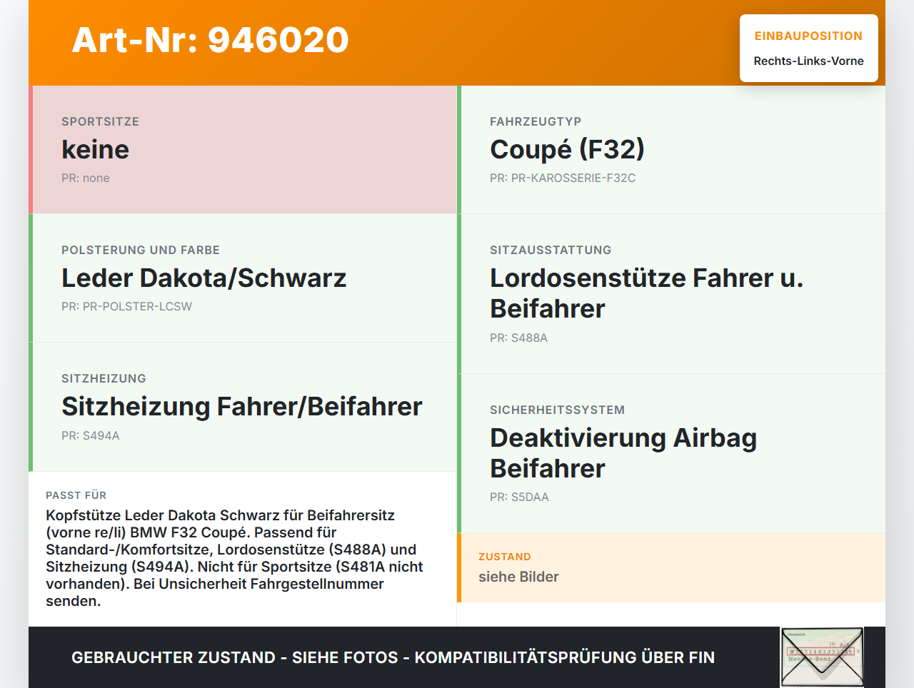Click the PR code S5DAA label
914x688 pixels.
tap(519, 497)
